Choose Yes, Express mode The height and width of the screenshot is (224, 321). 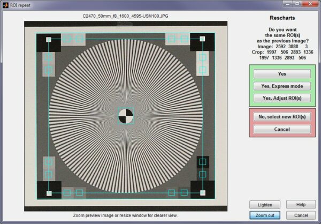[x=282, y=86]
